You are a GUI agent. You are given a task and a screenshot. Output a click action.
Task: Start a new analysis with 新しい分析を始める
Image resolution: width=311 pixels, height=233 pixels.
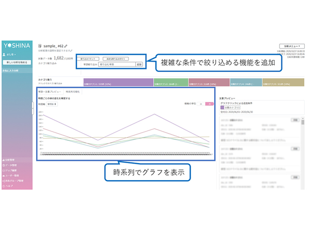coord(17,63)
